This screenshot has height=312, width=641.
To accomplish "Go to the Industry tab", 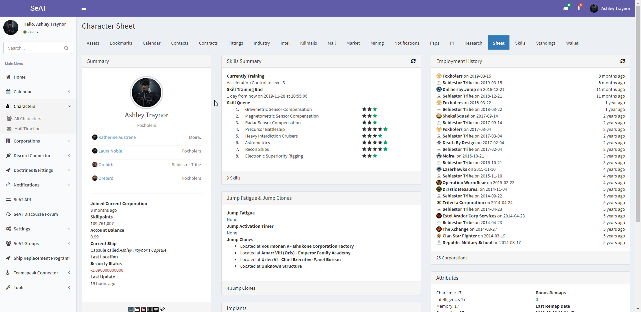I will point(262,43).
